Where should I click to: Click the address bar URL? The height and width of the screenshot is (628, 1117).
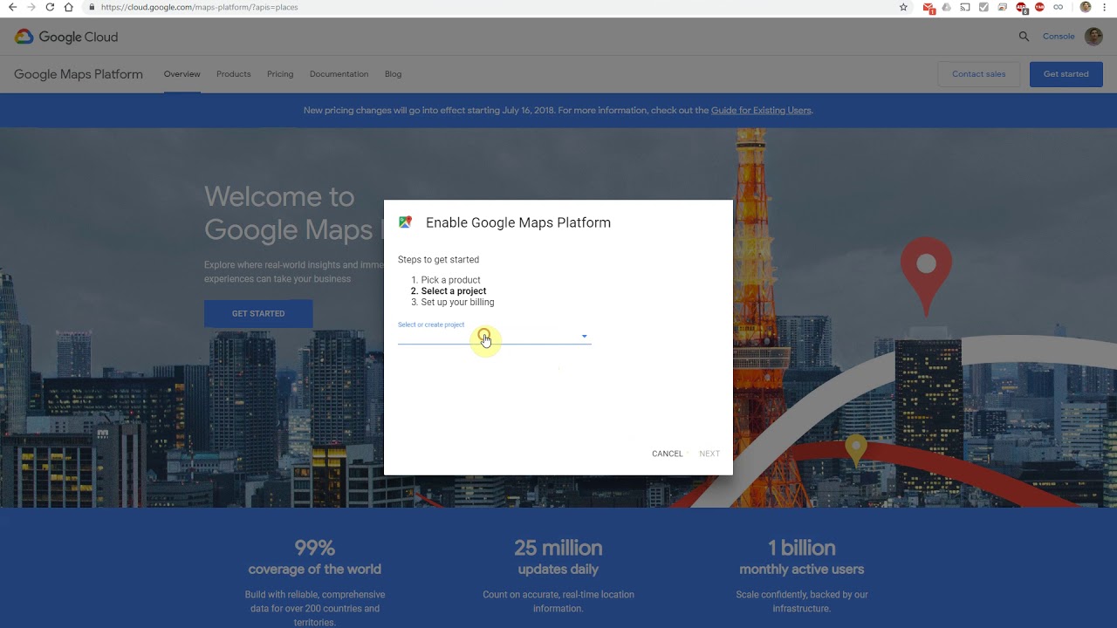point(199,7)
